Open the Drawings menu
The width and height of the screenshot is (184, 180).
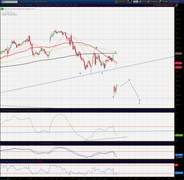click(153, 2)
